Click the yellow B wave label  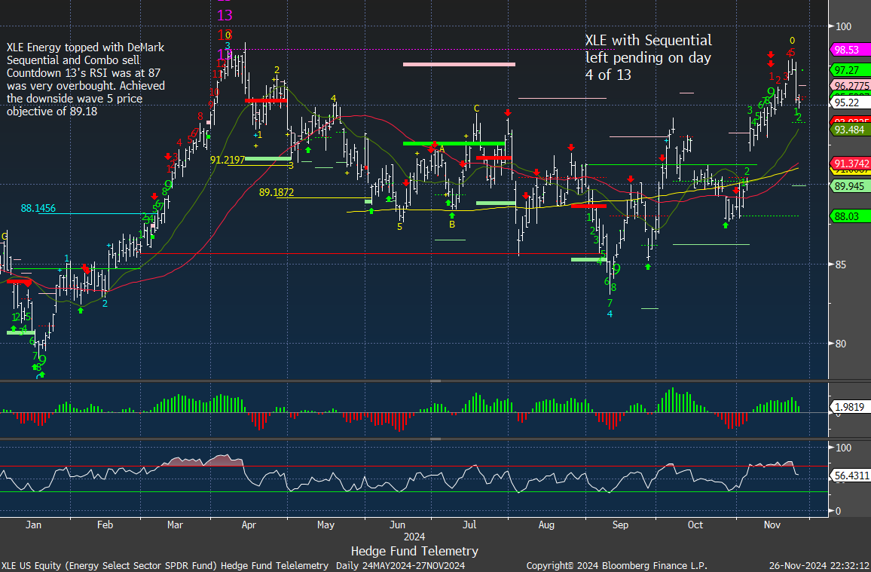click(452, 224)
